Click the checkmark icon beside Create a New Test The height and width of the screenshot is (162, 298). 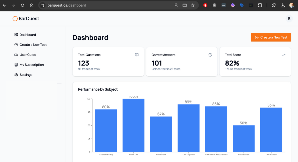click(16, 45)
